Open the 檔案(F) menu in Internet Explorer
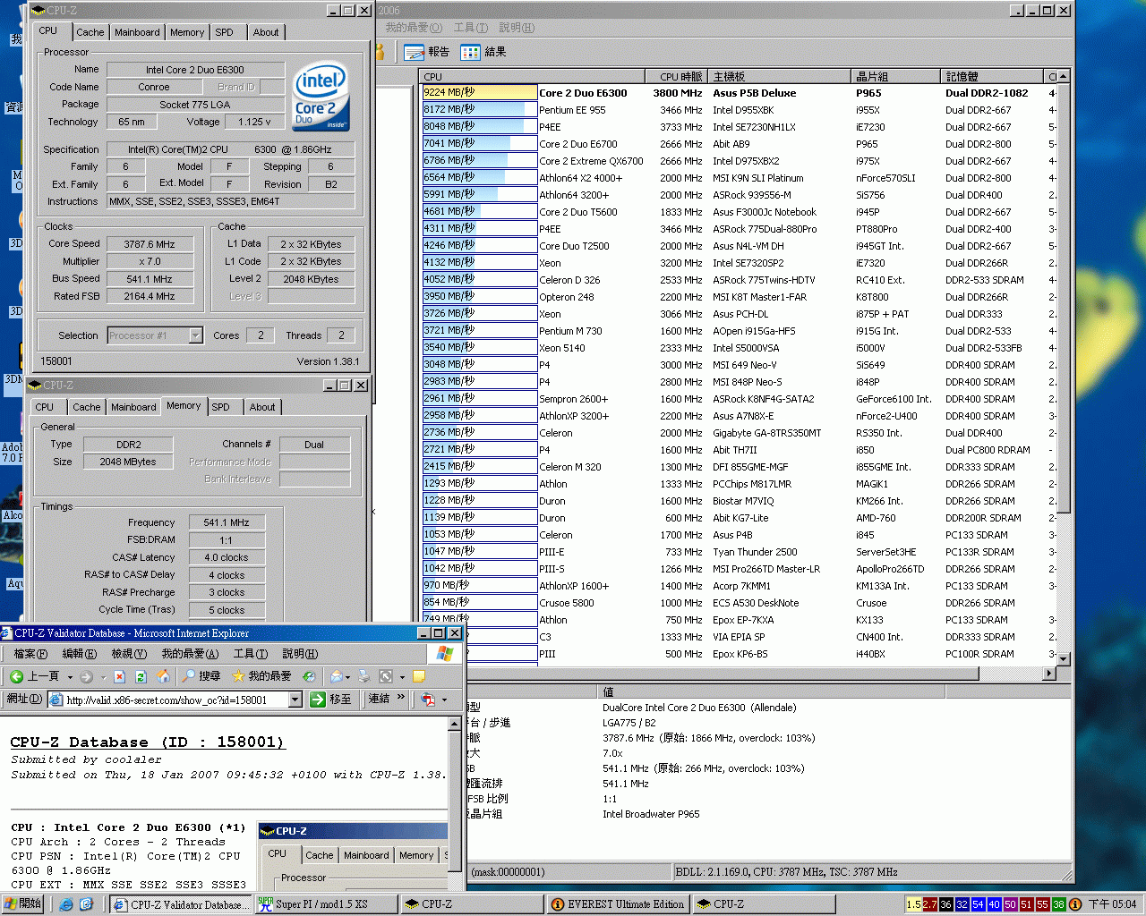The width and height of the screenshot is (1146, 916). tap(30, 654)
